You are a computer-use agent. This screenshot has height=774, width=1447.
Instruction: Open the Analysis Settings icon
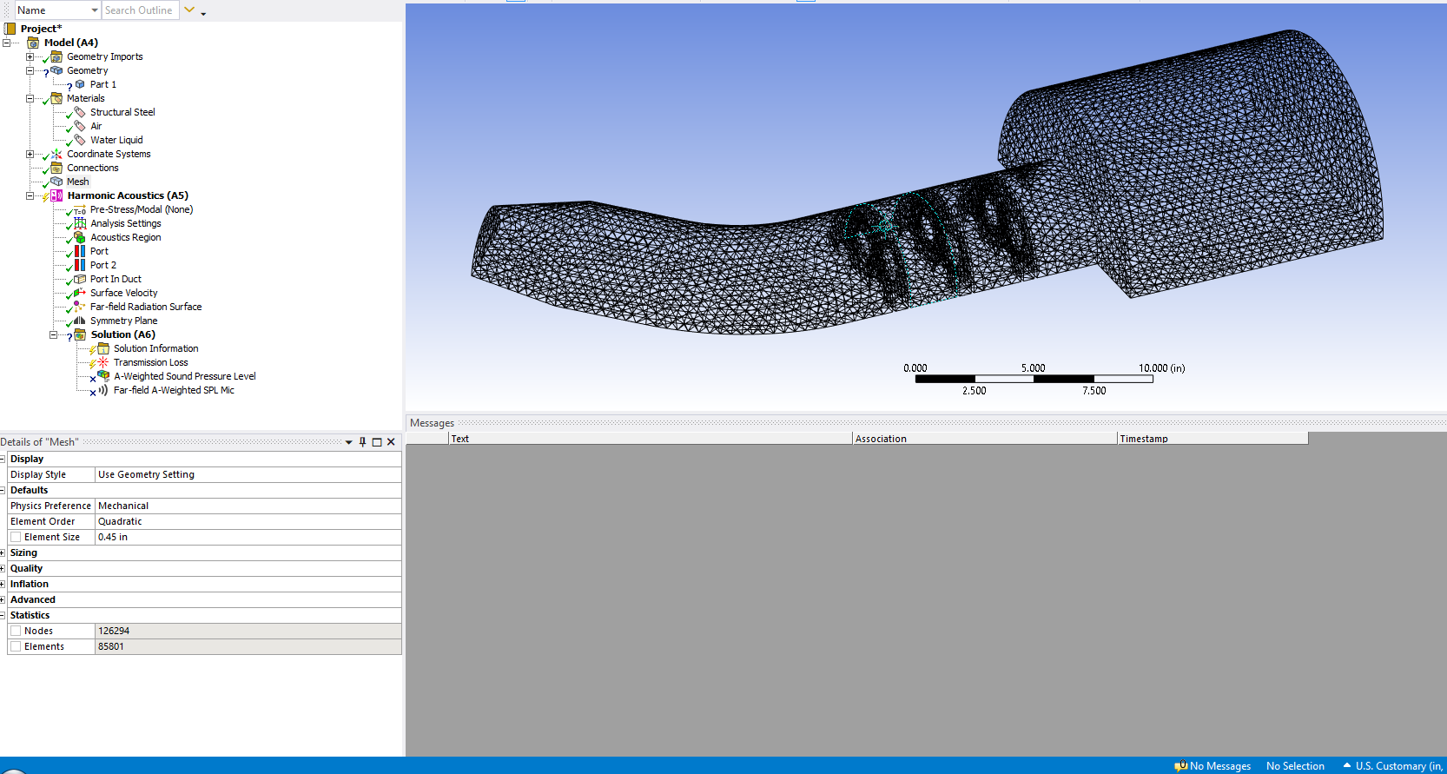[80, 223]
